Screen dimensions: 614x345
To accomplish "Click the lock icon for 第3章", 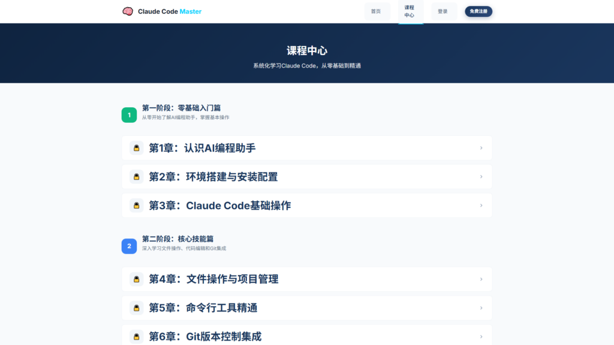I will 137,205.
